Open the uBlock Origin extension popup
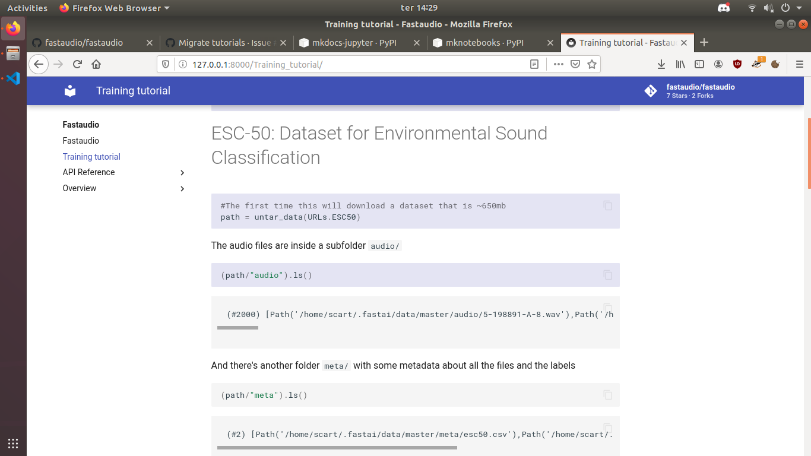This screenshot has width=811, height=456. (x=737, y=64)
